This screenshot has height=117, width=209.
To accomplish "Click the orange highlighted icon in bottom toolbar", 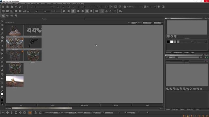I will click(x=30, y=113).
